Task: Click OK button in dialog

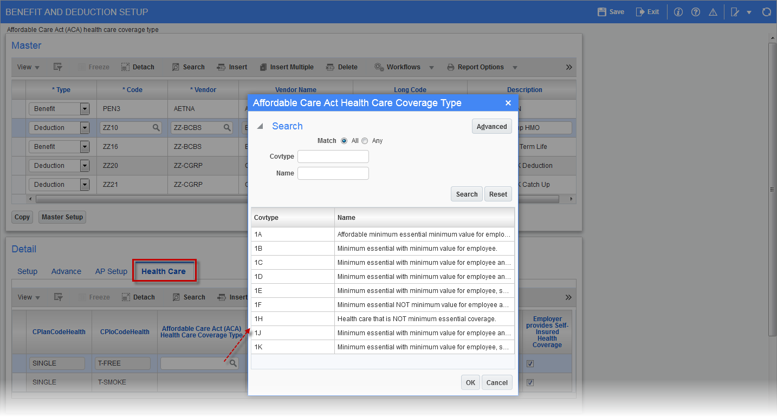Action: point(470,382)
